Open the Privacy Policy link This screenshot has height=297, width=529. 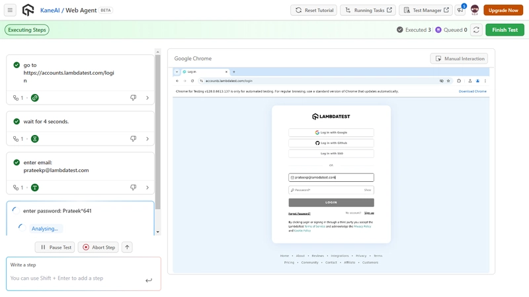tap(362, 226)
